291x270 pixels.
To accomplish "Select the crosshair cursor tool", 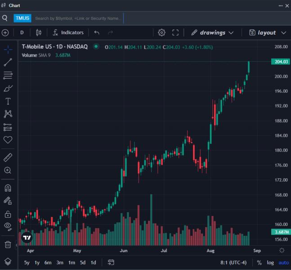I will (x=8, y=49).
